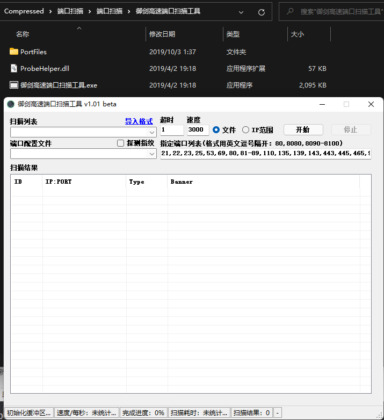Click the Compressed breadcrumb
The width and height of the screenshot is (384, 420).
(24, 11)
